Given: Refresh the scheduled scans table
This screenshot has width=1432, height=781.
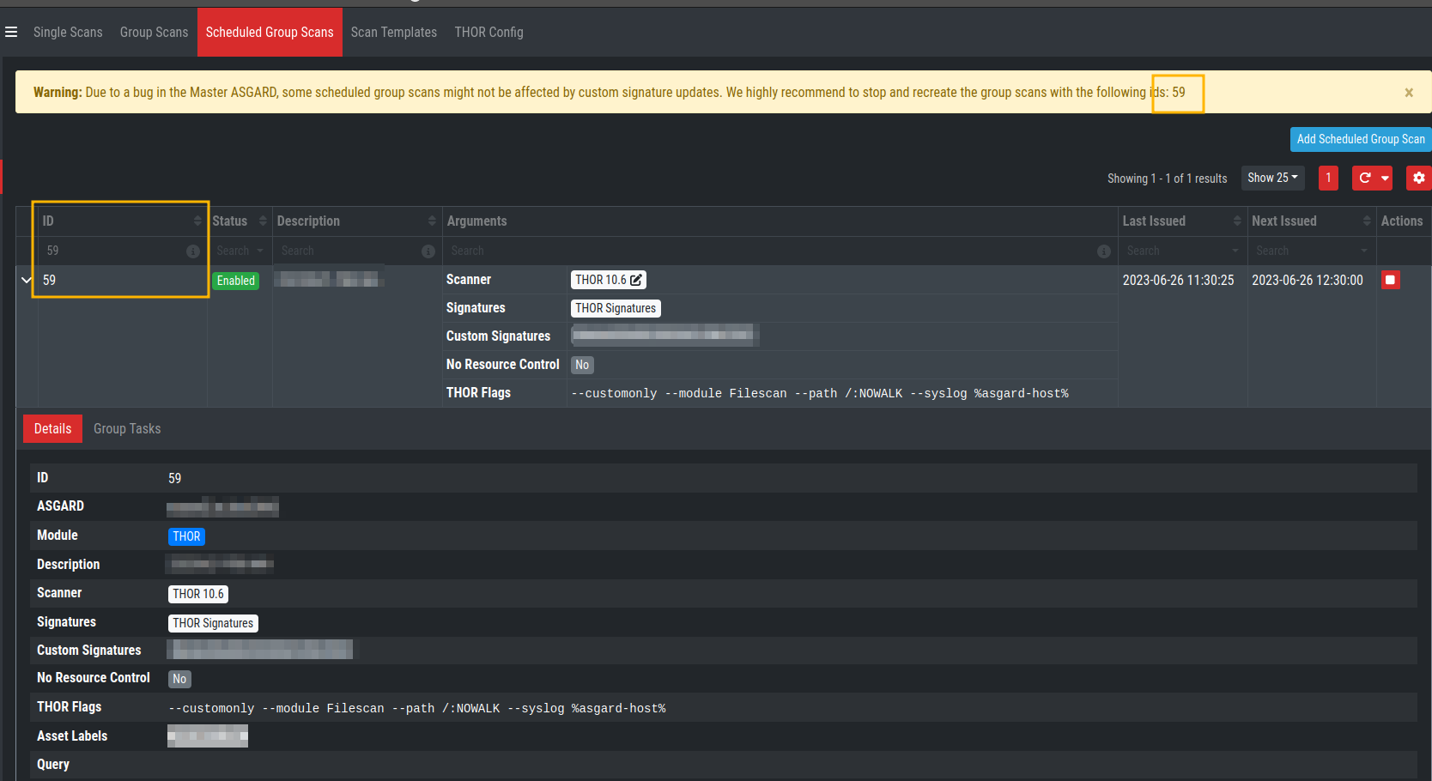Looking at the screenshot, I should tap(1365, 178).
